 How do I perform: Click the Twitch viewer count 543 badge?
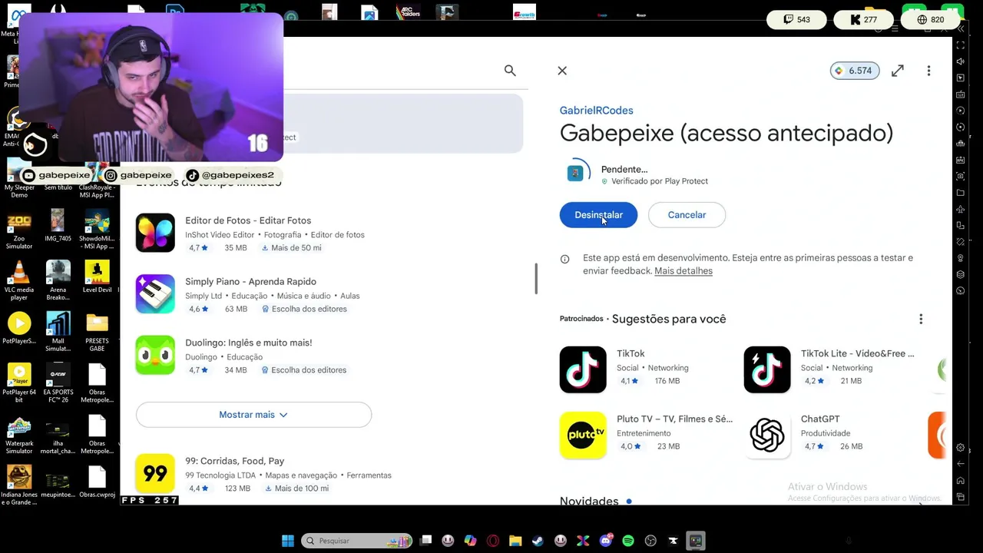point(796,20)
